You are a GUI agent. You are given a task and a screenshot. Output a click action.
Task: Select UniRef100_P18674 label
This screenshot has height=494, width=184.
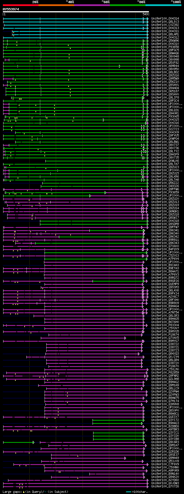tap(165, 335)
